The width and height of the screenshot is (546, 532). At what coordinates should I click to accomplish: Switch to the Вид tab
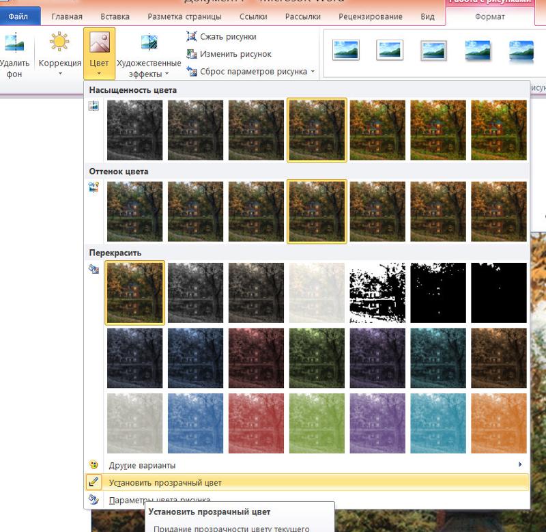pos(427,16)
